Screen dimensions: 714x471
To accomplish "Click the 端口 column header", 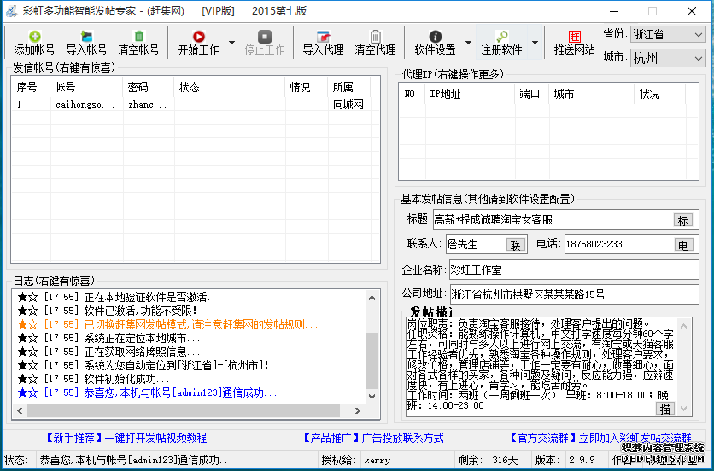I will pyautogui.click(x=532, y=94).
